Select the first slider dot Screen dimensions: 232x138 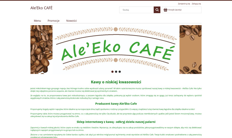113,72
